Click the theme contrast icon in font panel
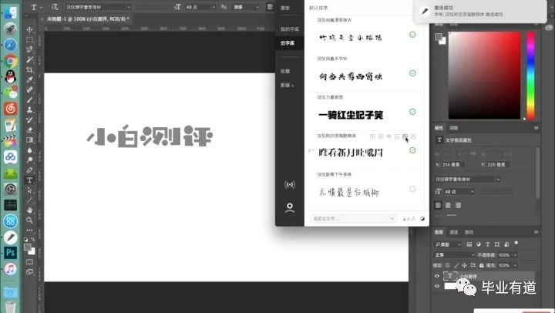 [x=422, y=219]
